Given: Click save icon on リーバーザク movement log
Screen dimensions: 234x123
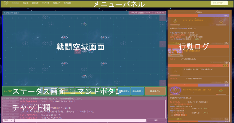Looking at the screenshot, I should pyautogui.click(x=226, y=82).
